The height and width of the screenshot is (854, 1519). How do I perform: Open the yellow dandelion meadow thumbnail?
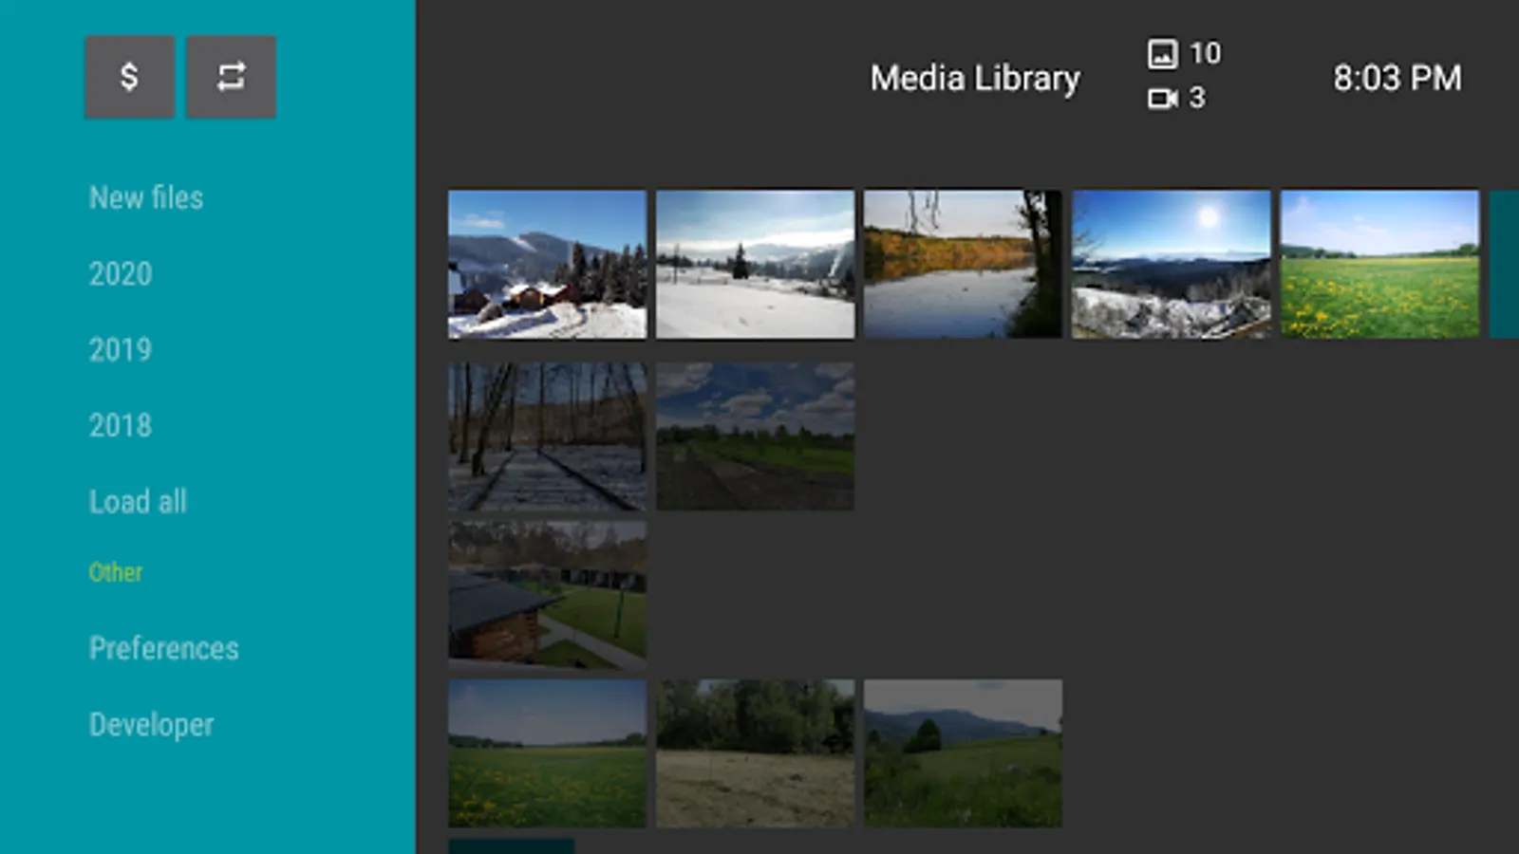(1379, 264)
